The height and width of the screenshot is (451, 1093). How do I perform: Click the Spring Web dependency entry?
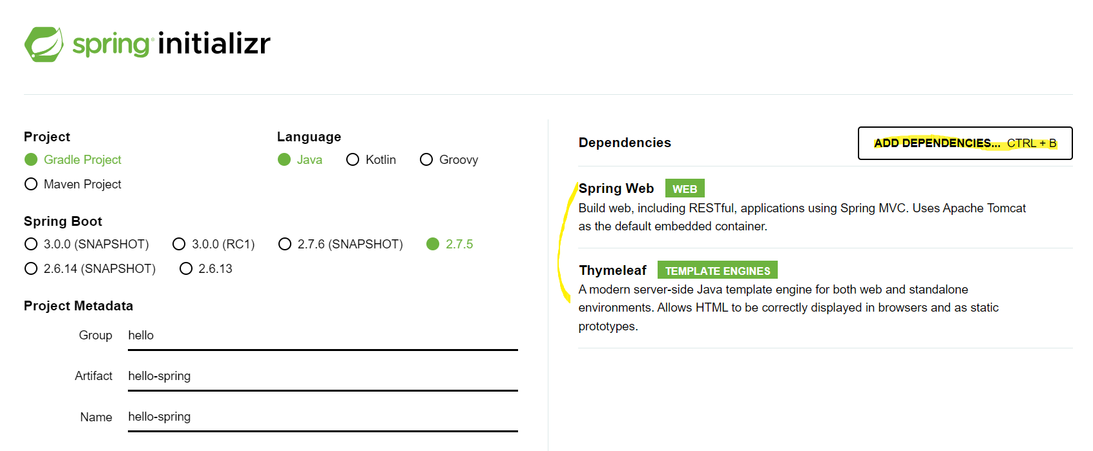826,206
